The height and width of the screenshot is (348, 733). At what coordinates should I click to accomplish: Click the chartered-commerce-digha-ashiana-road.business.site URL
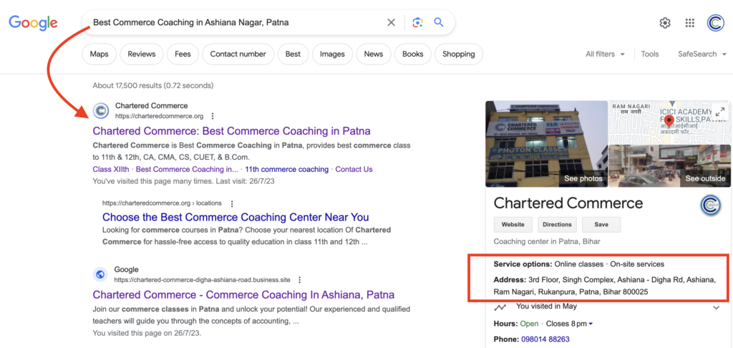[203, 280]
